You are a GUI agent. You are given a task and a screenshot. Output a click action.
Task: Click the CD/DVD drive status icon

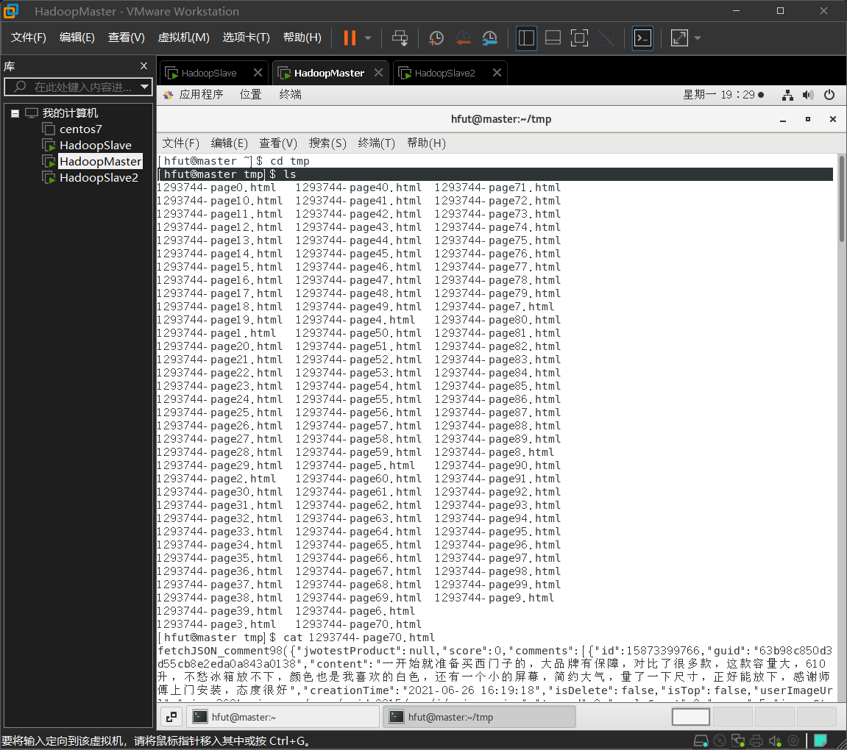tap(720, 741)
